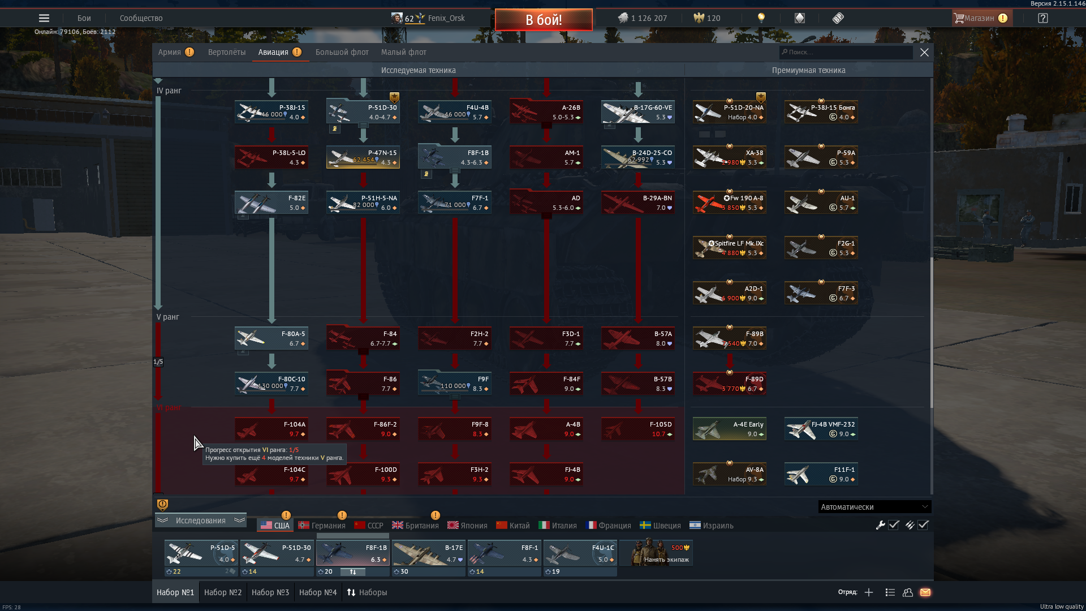Select the premium XA-38 aircraft

tap(730, 157)
